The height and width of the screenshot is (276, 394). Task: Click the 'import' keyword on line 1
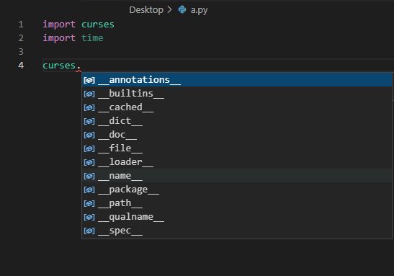[x=59, y=25]
